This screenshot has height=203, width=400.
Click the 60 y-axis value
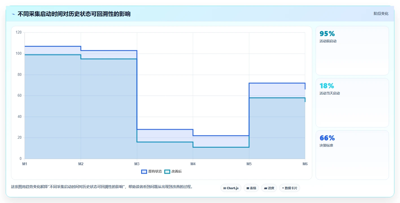19,96
